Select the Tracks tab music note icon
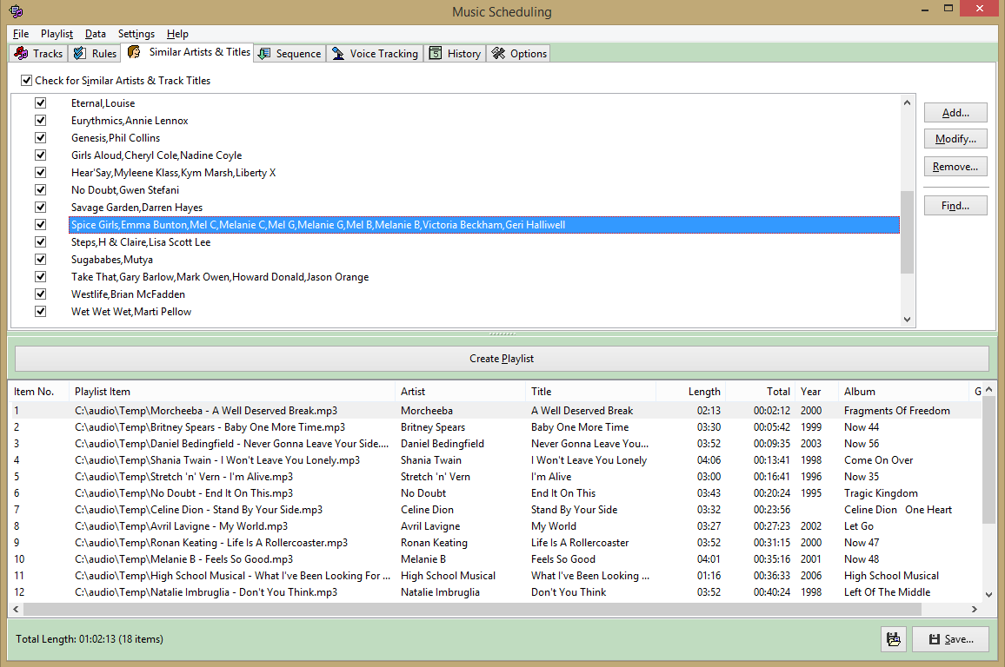This screenshot has height=667, width=1005. (x=19, y=53)
